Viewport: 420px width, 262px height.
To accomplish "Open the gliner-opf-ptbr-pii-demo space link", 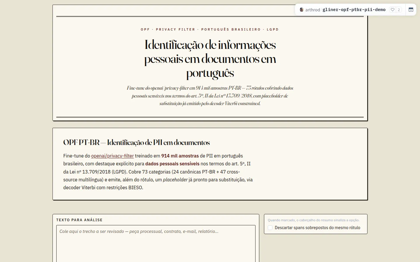I will (354, 10).
